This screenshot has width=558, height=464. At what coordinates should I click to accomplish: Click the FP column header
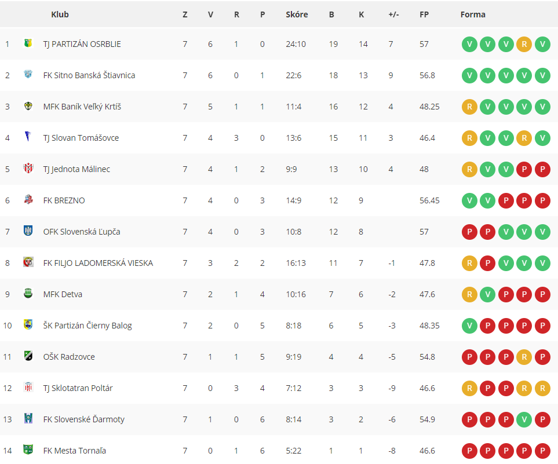(x=424, y=14)
